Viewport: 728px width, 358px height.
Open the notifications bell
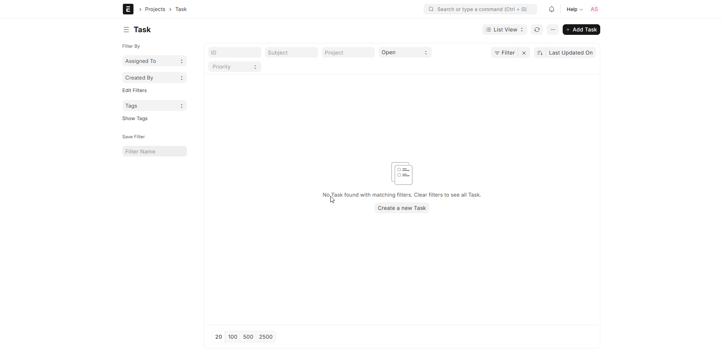click(x=552, y=9)
